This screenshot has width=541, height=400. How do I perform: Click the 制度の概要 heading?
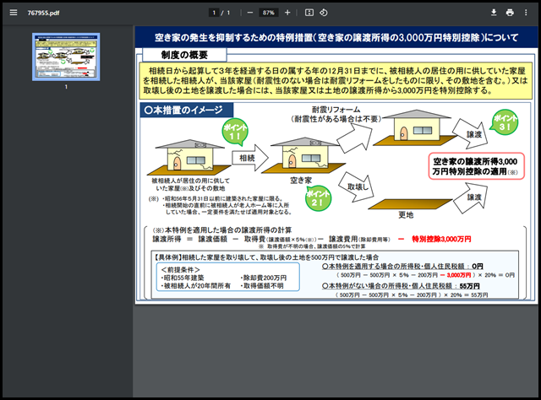click(x=184, y=55)
